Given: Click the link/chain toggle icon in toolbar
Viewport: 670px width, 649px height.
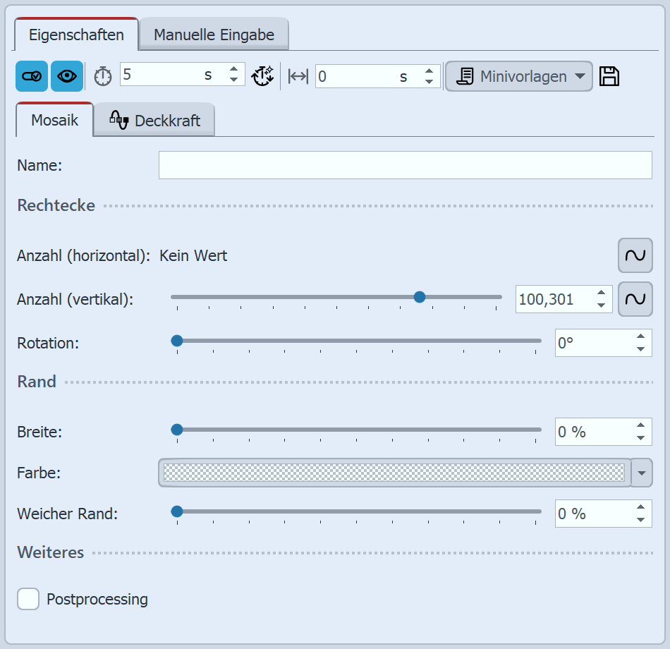Looking at the screenshot, I should tap(32, 76).
